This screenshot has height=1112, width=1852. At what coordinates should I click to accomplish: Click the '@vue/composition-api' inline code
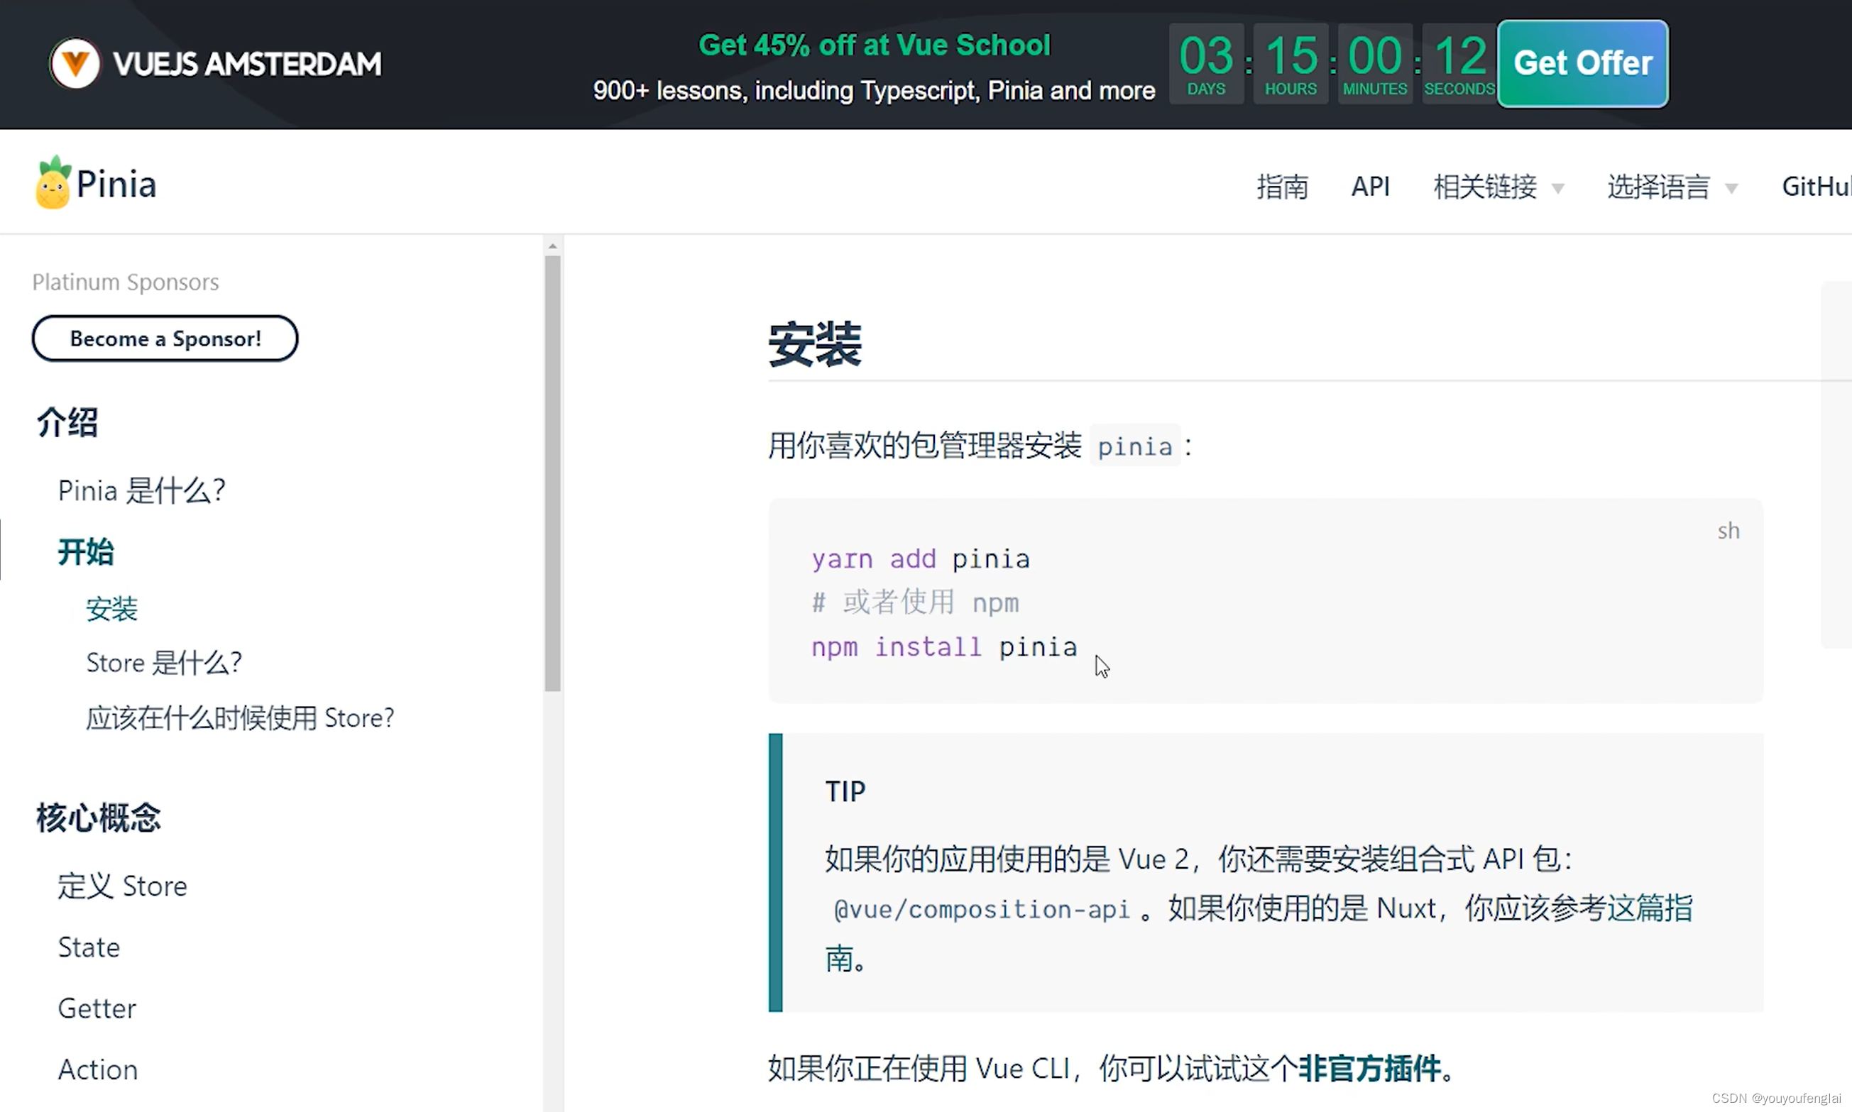coord(981,909)
